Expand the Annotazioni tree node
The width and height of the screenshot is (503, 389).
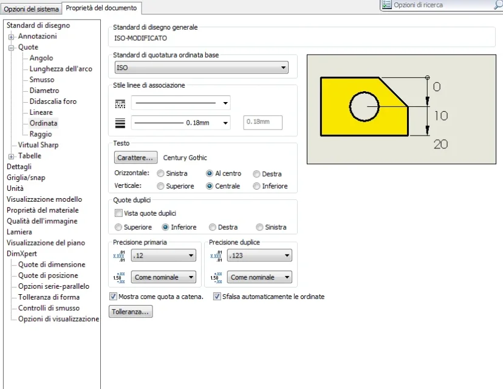(11, 36)
